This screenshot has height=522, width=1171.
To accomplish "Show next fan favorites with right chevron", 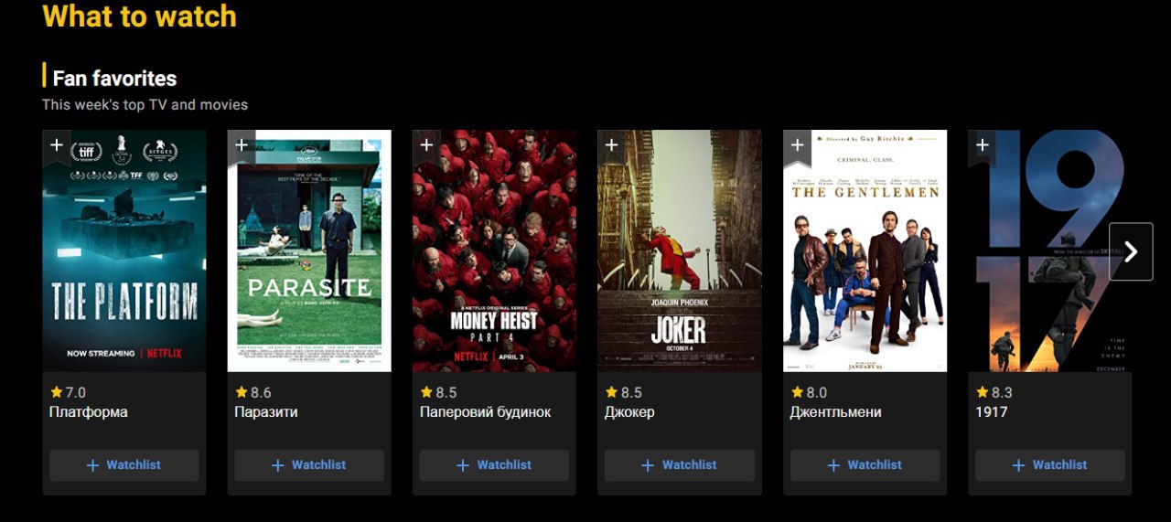I will [1131, 251].
